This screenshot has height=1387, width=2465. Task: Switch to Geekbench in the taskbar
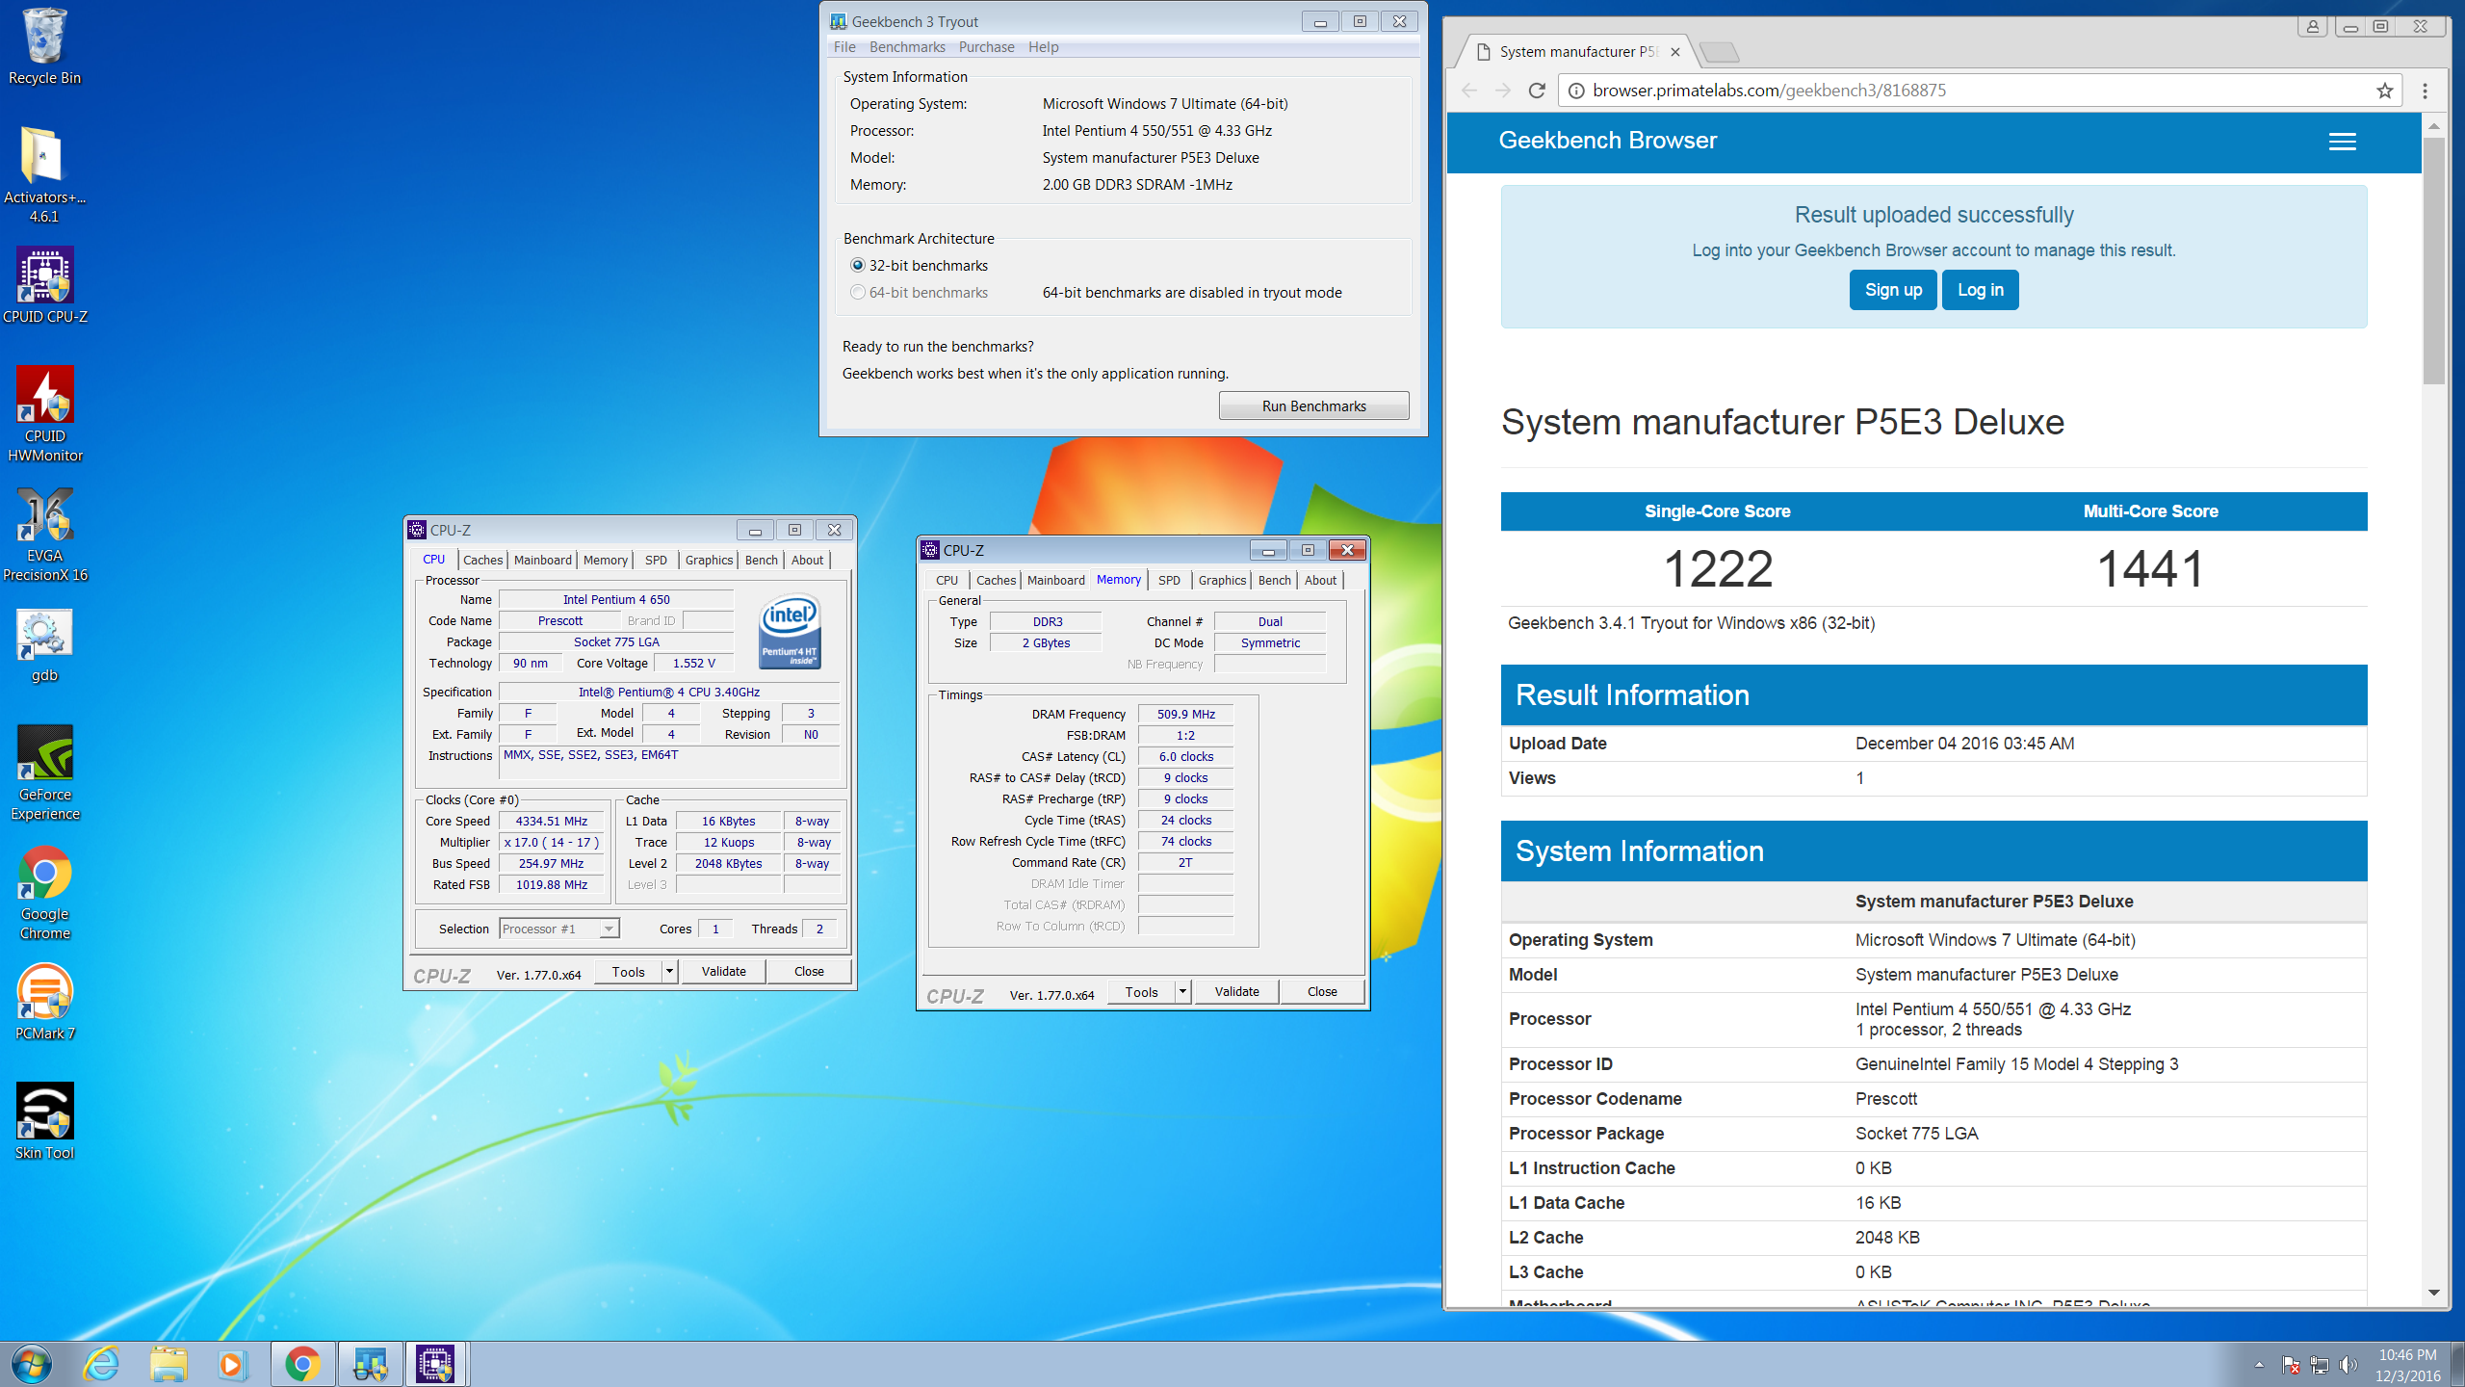pyautogui.click(x=370, y=1364)
